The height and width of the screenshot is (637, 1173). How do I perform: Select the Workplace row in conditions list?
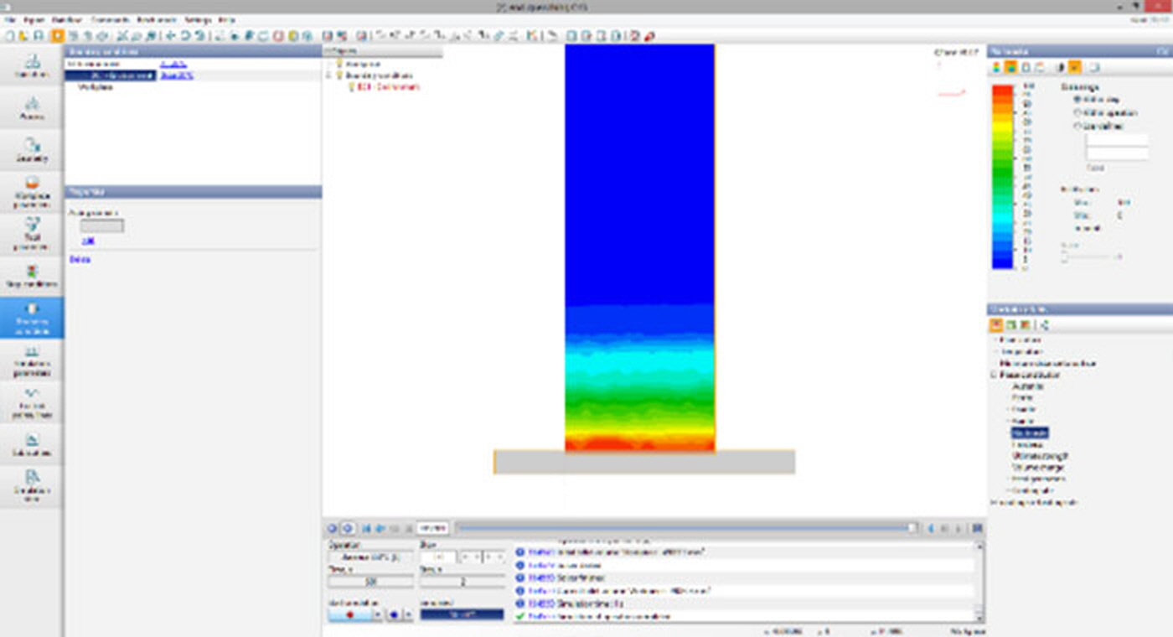[x=96, y=87]
